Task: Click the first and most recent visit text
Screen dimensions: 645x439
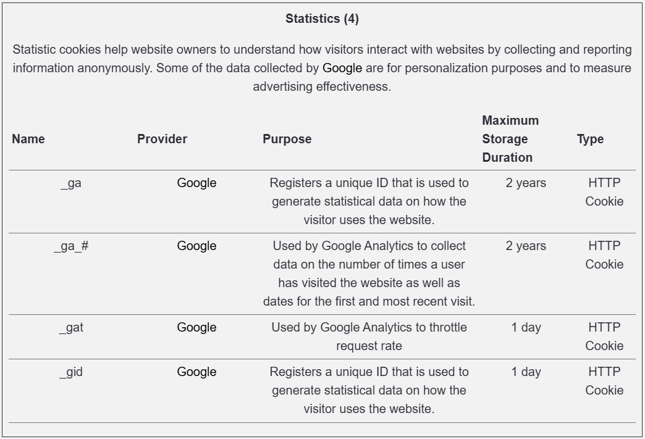Action: tap(369, 301)
